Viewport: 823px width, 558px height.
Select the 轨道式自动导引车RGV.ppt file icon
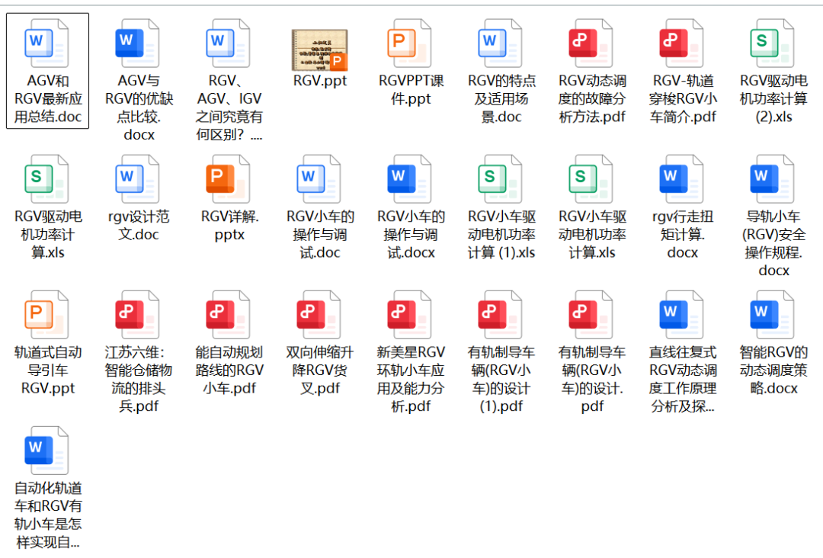(x=46, y=316)
